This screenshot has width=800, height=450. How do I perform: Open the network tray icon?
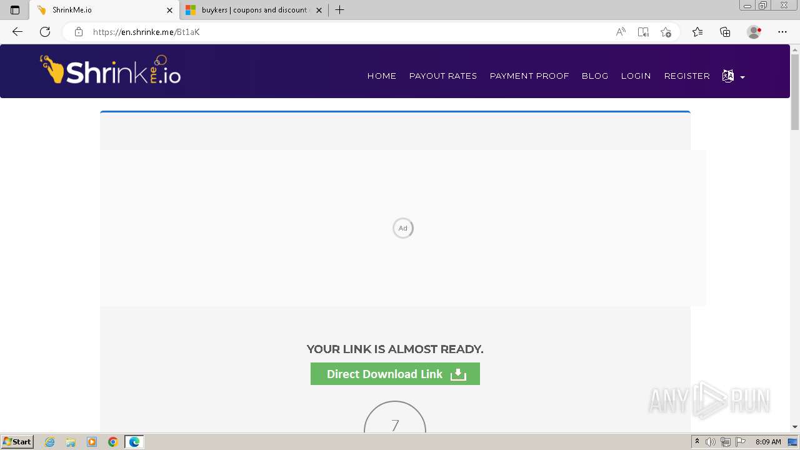(x=726, y=442)
